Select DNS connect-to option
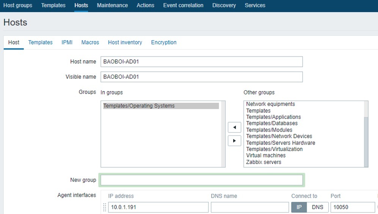Screen dimensions: 378x214 (317, 207)
